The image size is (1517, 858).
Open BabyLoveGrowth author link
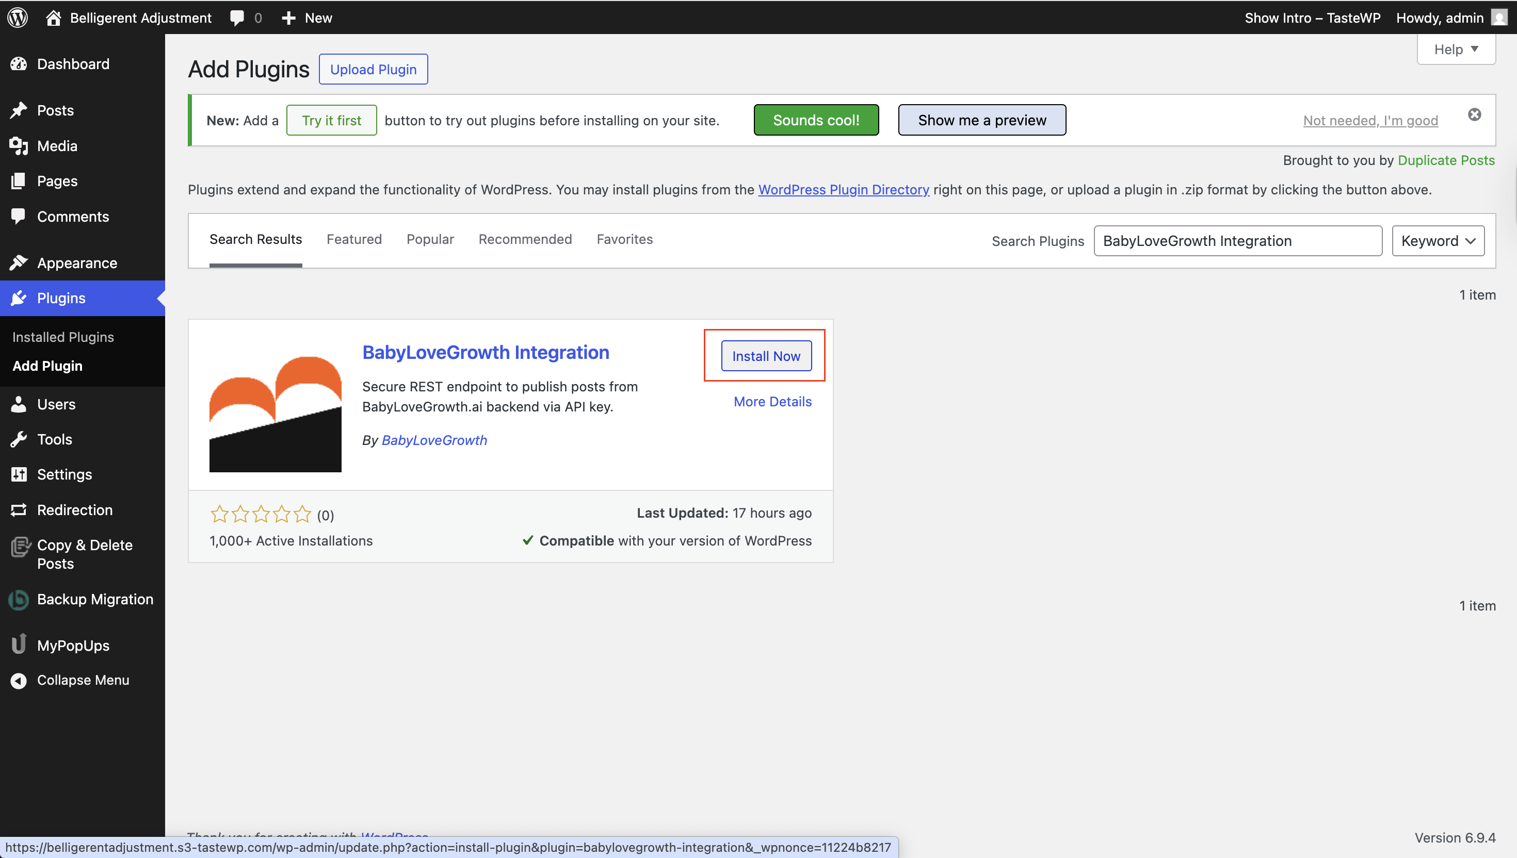(434, 440)
